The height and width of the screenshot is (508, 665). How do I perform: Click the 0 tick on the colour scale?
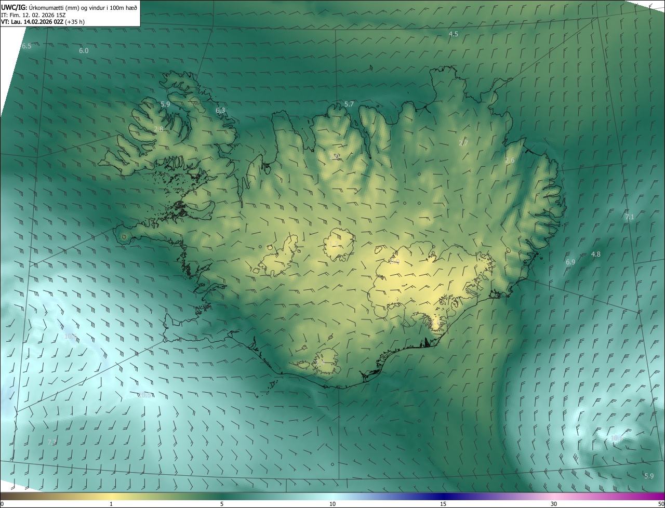(x=2, y=504)
